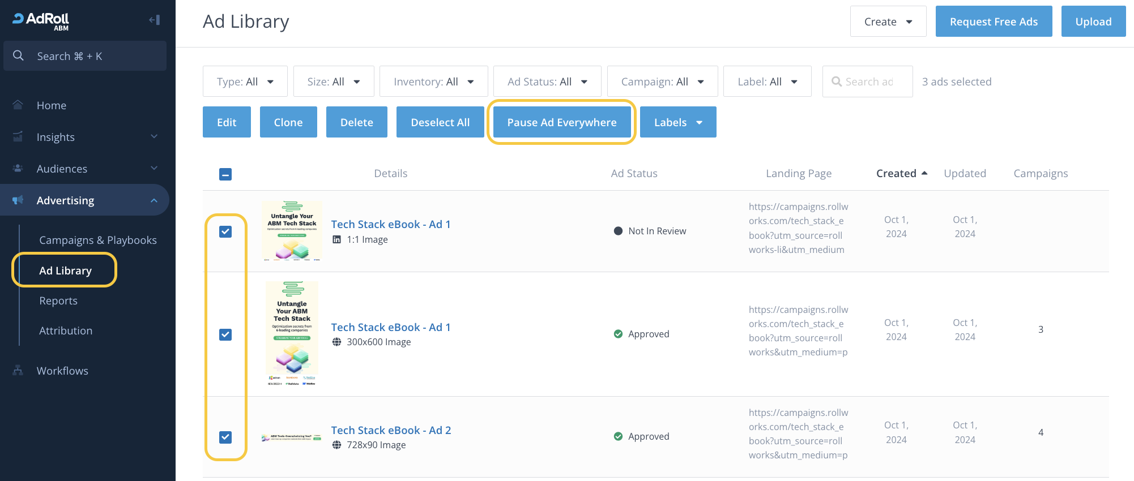
Task: Open the Tech Stack eBook - Ad 2 link
Action: [x=391, y=430]
